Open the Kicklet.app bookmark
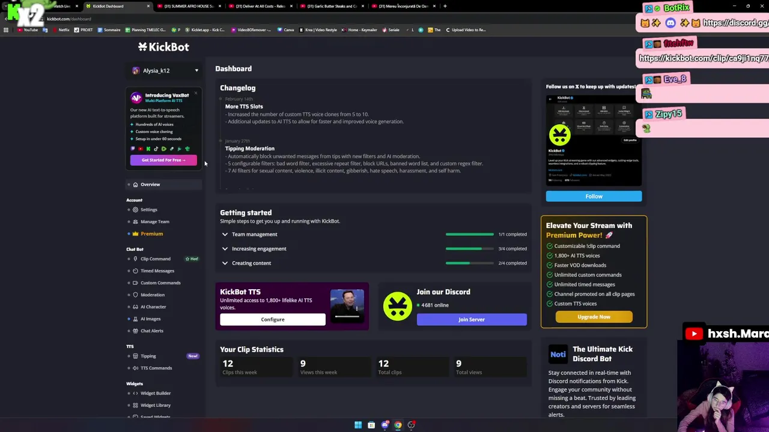 [x=205, y=30]
